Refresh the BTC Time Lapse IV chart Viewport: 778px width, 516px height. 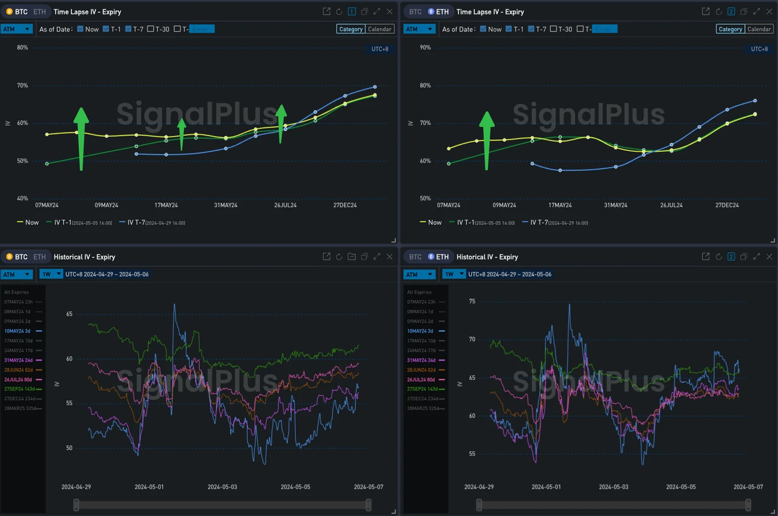click(339, 12)
